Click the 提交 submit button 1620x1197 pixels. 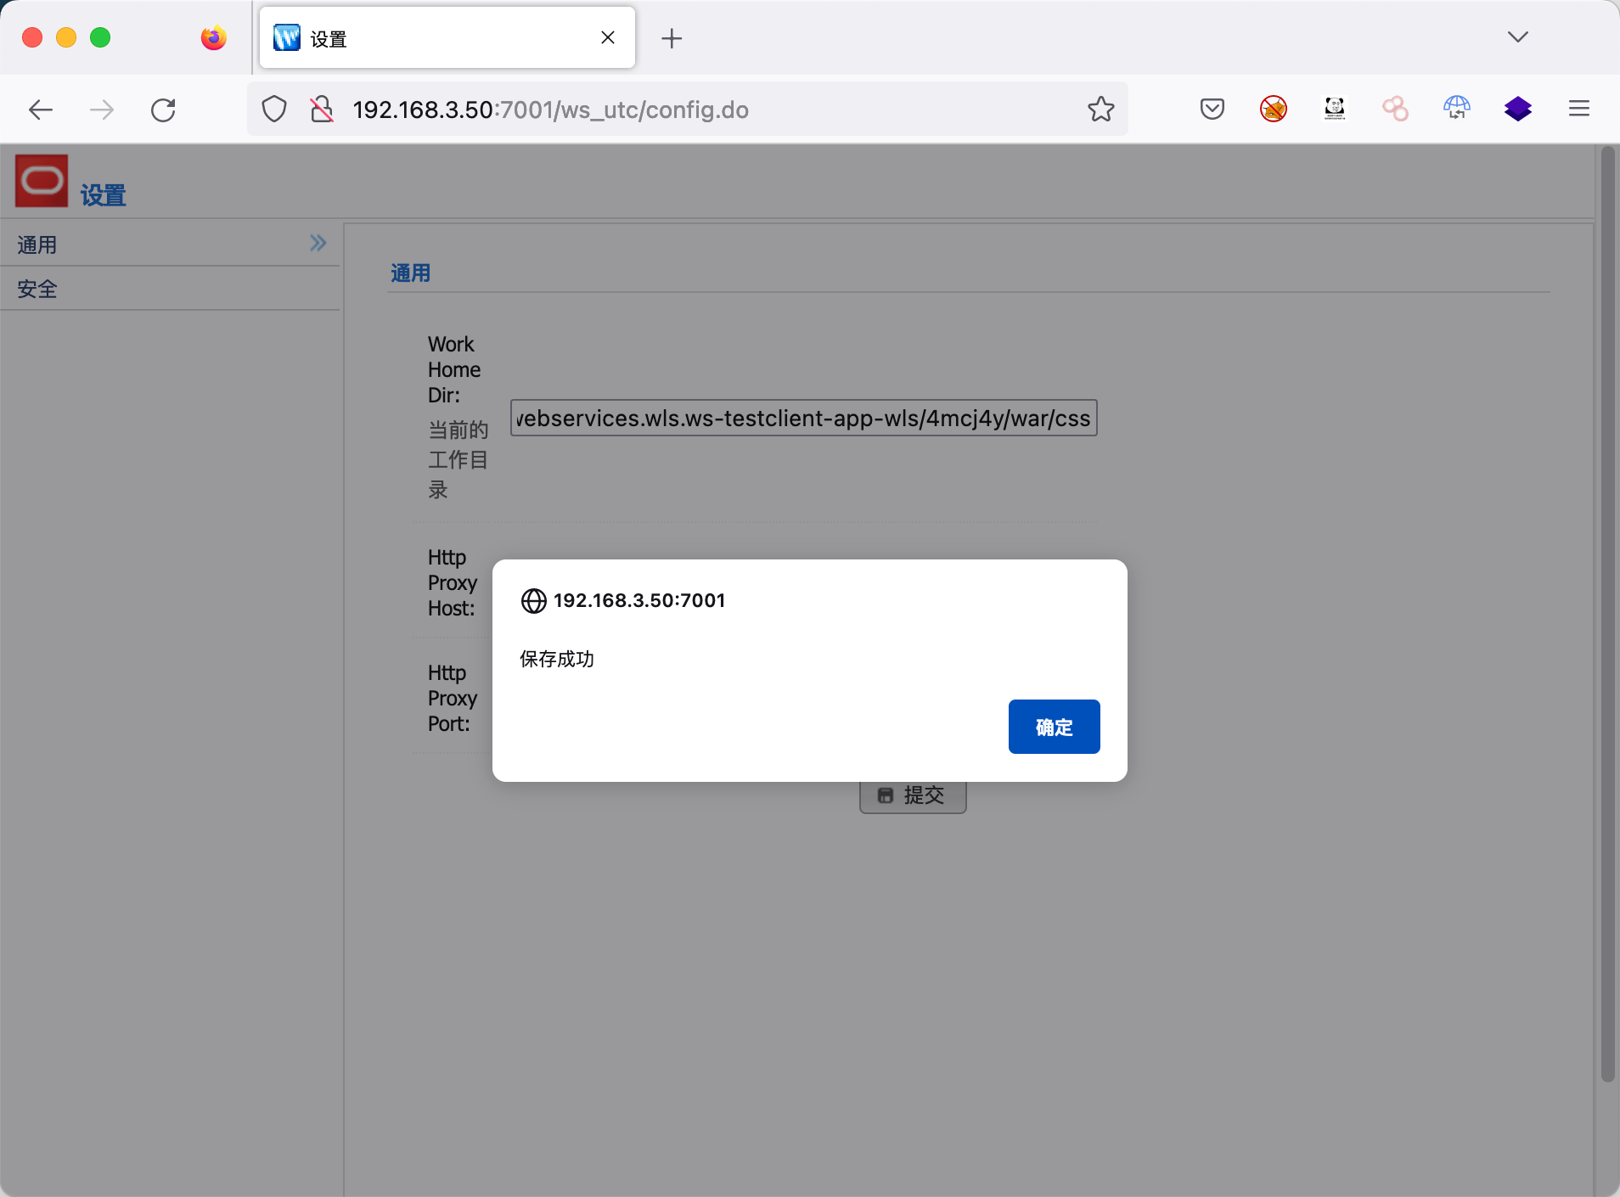tap(913, 796)
